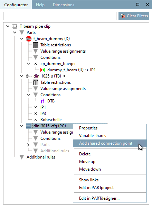
Task: Click the Table restrictions grid icon under din_1025_s
Action: tap(36, 82)
